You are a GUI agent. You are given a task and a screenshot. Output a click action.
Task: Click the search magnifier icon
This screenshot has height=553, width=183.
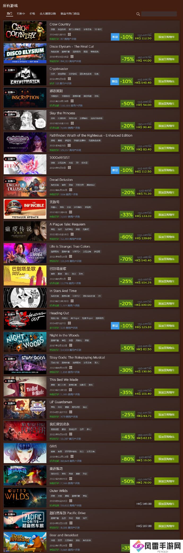138,14
